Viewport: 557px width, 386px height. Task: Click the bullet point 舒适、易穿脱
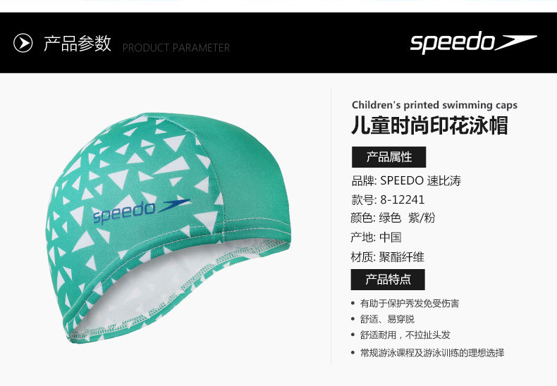[x=387, y=319]
